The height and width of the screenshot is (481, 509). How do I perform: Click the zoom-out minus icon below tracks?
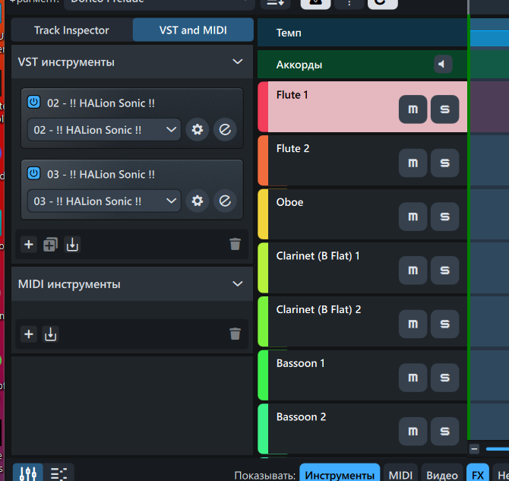[474, 449]
